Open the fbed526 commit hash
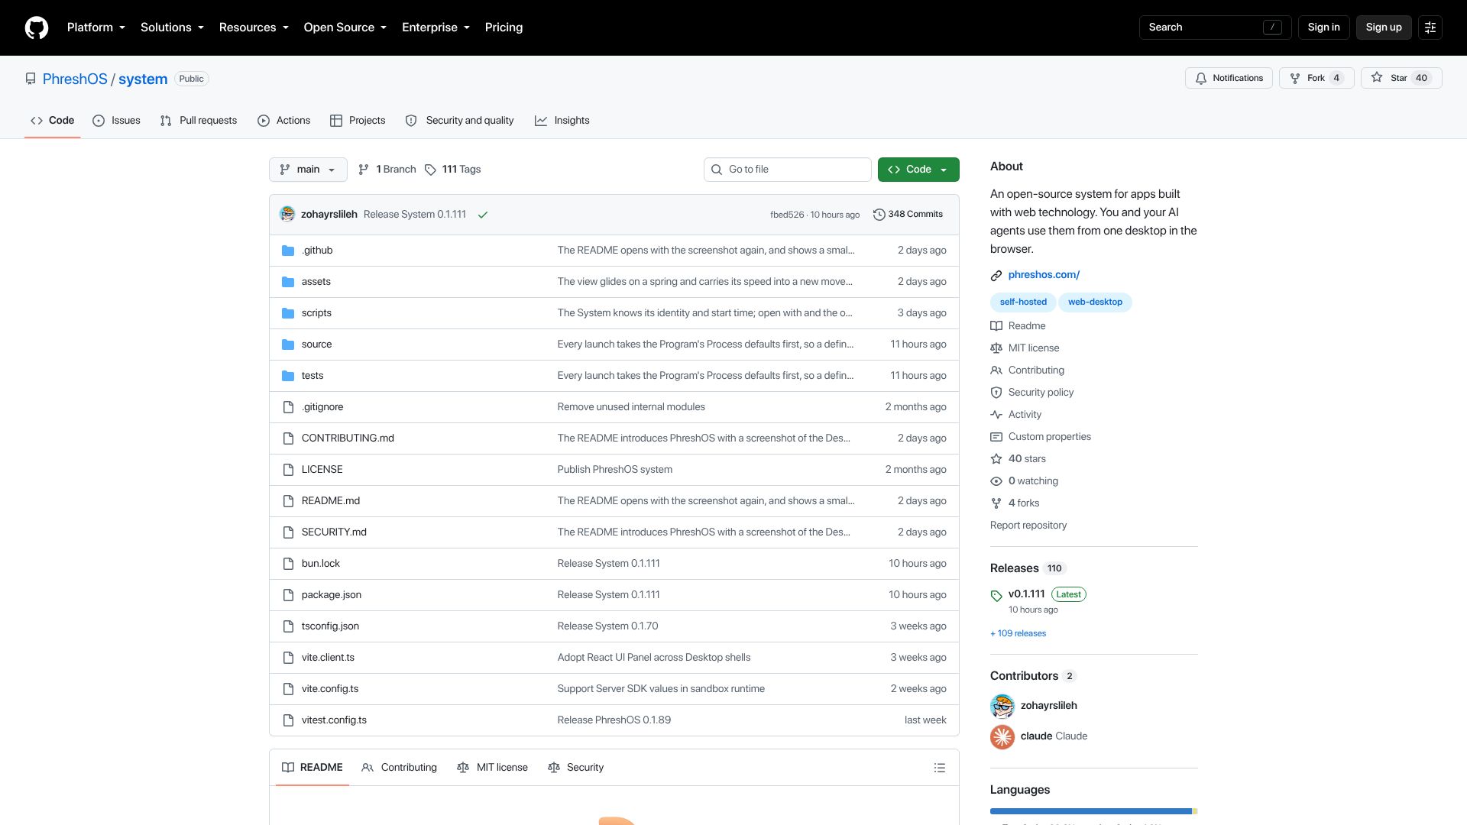 [x=787, y=215]
